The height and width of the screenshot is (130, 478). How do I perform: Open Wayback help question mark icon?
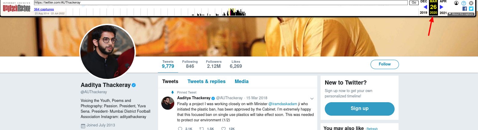tap(464, 3)
